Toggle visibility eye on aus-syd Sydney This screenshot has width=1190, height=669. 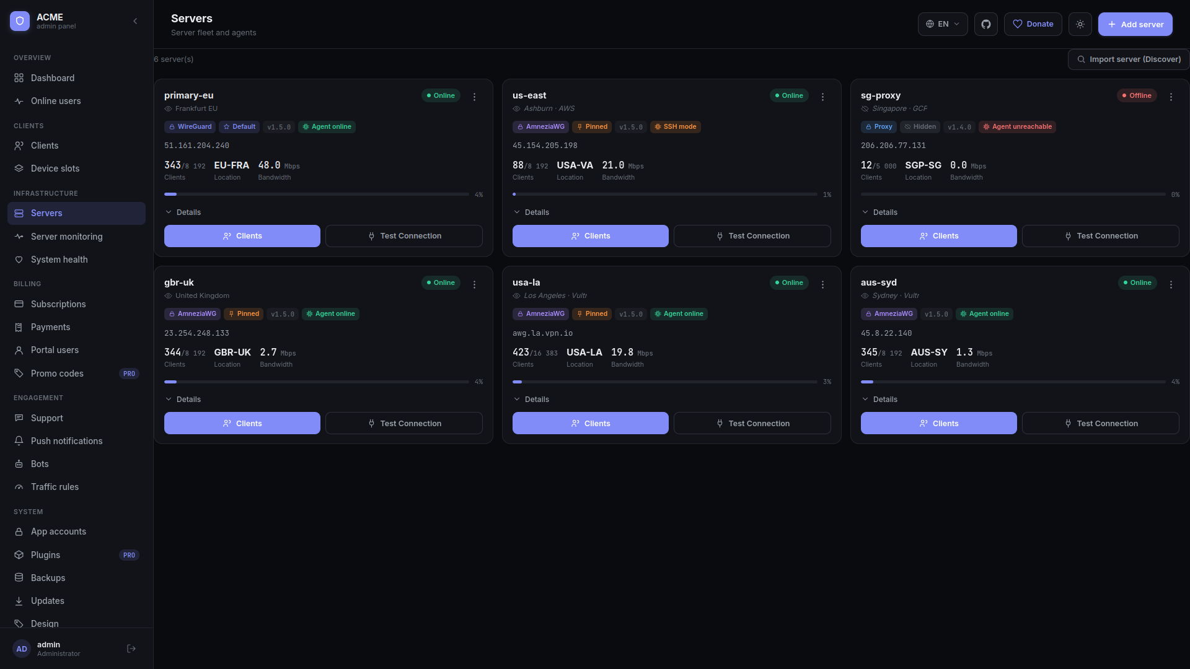coord(865,296)
